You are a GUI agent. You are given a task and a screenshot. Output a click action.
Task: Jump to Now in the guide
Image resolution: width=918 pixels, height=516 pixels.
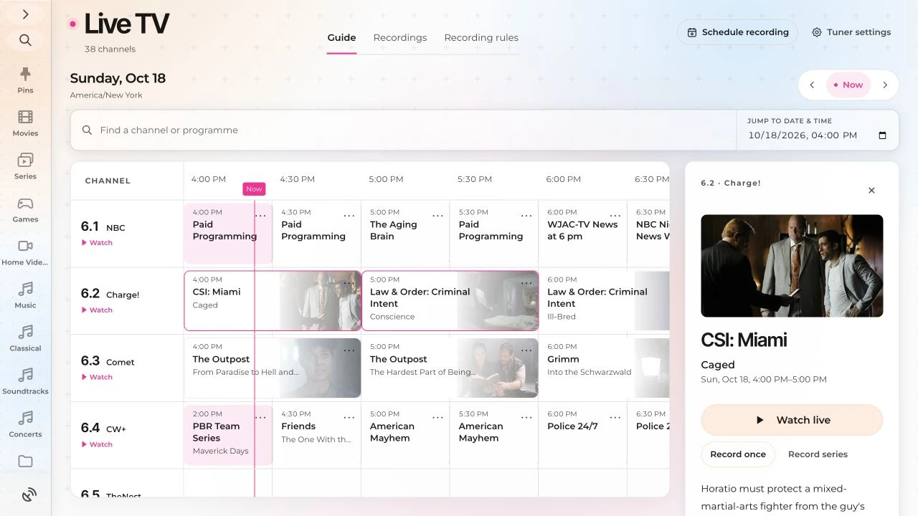click(848, 85)
